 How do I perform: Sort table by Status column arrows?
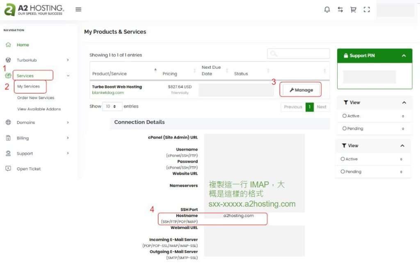tap(268, 70)
